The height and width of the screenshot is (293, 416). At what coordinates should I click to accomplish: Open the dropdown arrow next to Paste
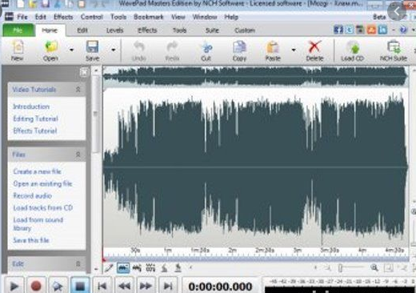coord(294,50)
